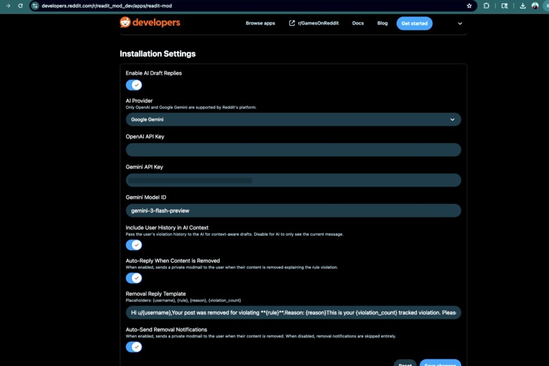The height and width of the screenshot is (366, 549).
Task: Open Browse apps in the header
Action: (x=260, y=23)
